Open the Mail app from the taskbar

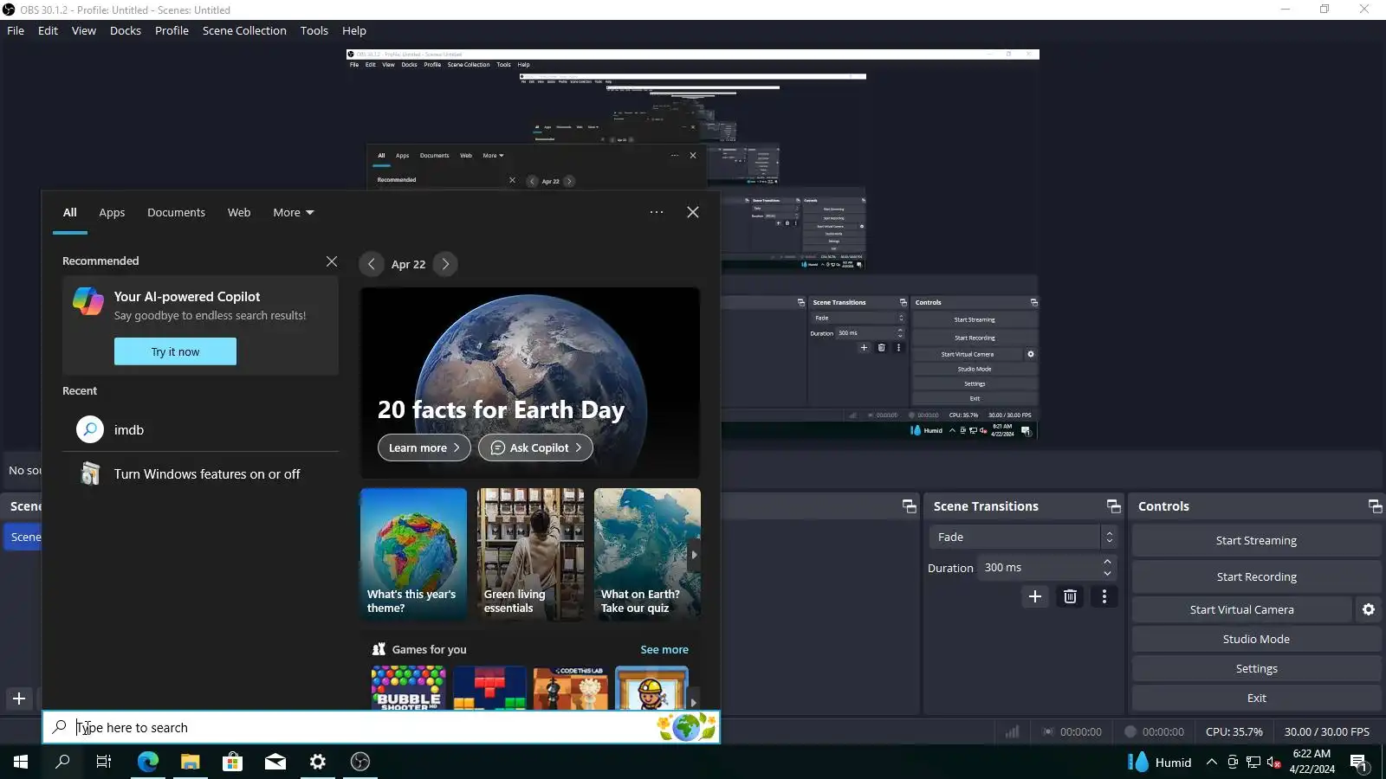coord(275,762)
